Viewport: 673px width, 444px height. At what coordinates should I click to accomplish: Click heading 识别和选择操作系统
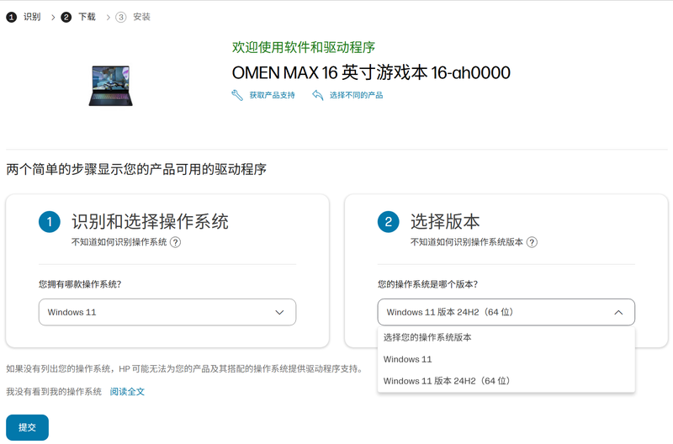(150, 222)
